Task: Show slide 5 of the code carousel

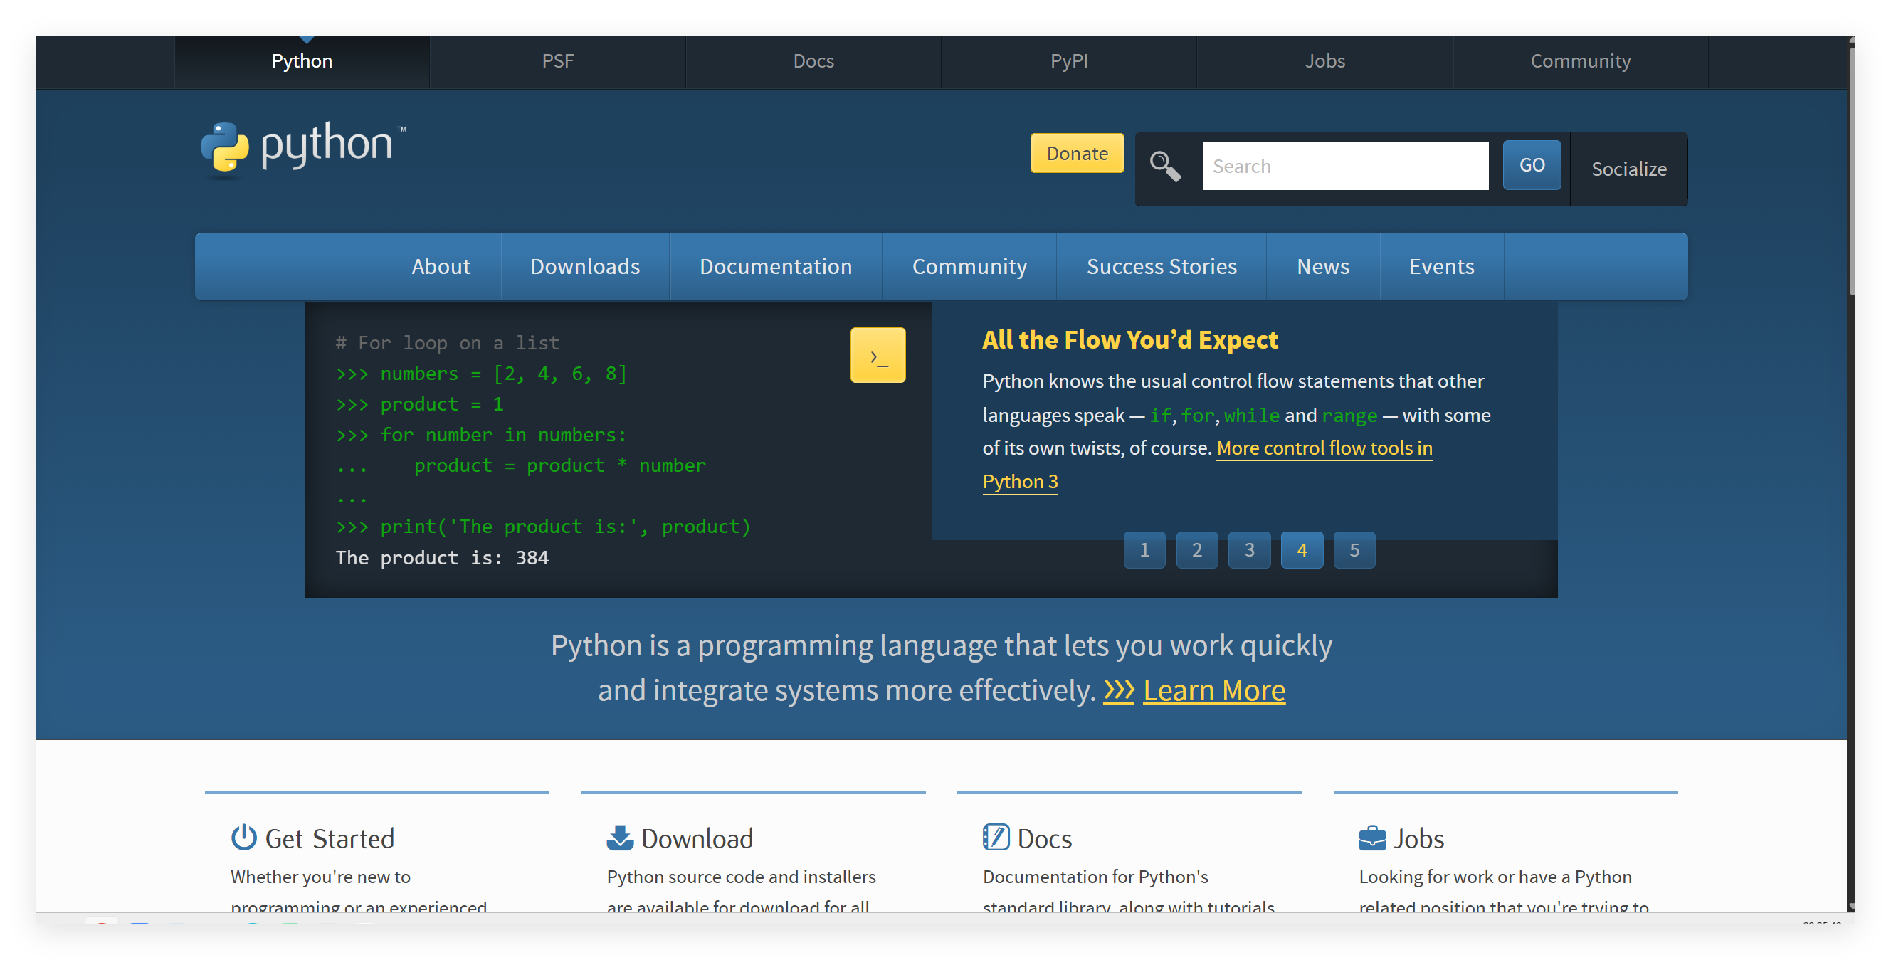Action: [1354, 549]
